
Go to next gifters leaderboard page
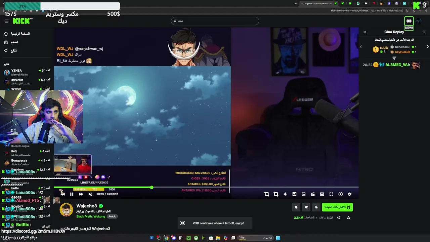[428, 47]
